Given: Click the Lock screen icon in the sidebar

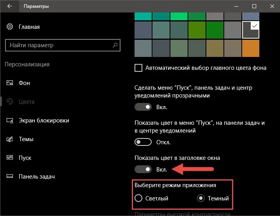Looking at the screenshot, I should [x=10, y=120].
